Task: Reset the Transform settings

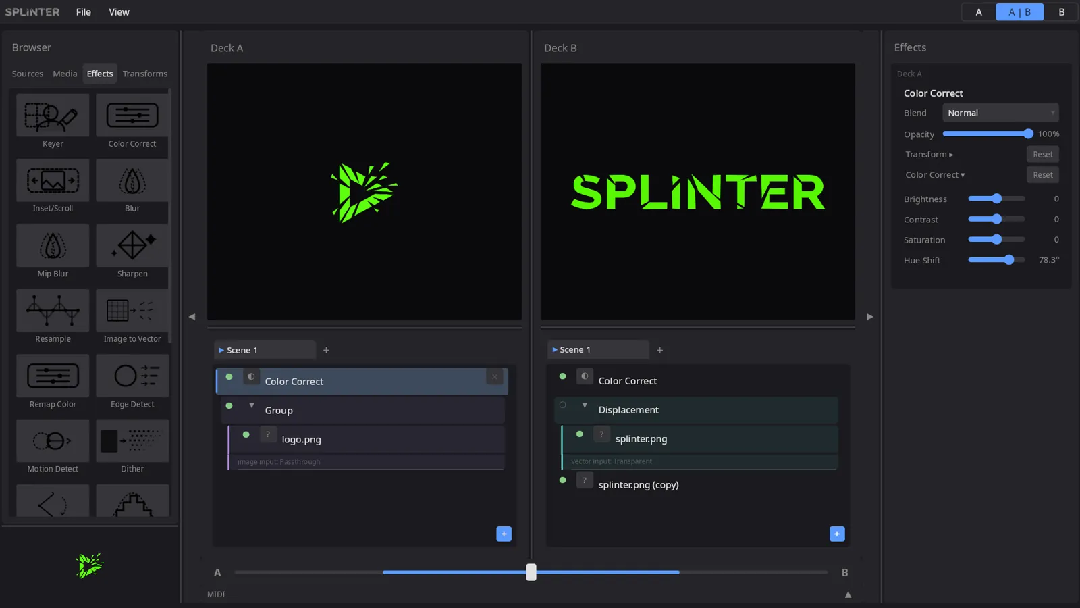Action: (1043, 155)
